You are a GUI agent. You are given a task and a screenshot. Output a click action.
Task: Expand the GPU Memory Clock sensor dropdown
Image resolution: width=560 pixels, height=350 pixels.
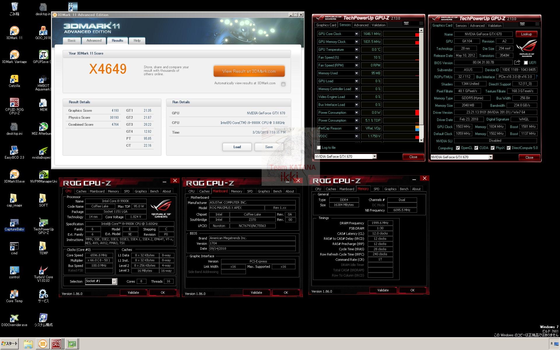[x=356, y=42]
